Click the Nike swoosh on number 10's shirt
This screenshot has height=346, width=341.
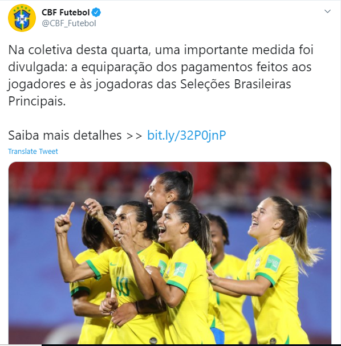[x=113, y=264]
